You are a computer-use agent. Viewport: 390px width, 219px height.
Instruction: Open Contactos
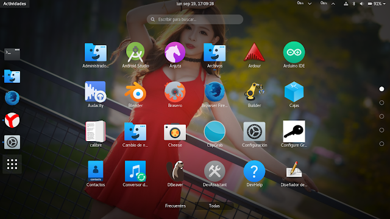click(x=96, y=174)
